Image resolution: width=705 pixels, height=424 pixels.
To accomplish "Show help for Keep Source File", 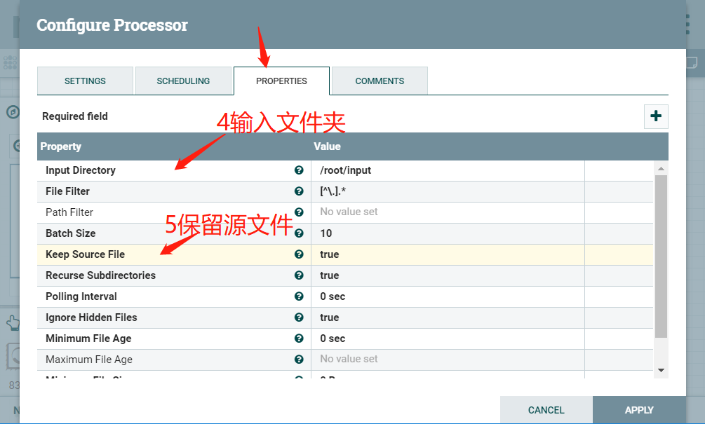I will coord(299,254).
